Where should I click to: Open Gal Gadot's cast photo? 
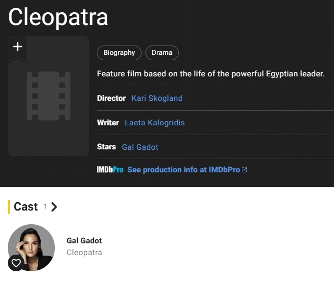(x=31, y=247)
